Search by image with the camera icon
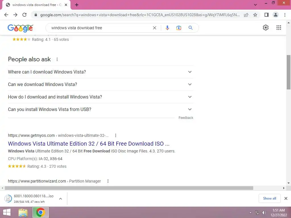This screenshot has width=291, height=218. pos(179,28)
